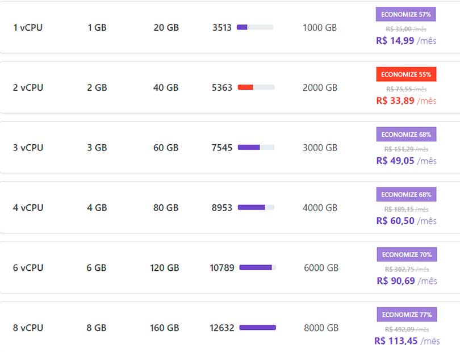460x352 pixels.
Task: Choose the 6 vCPU plan label
Action: (28, 267)
